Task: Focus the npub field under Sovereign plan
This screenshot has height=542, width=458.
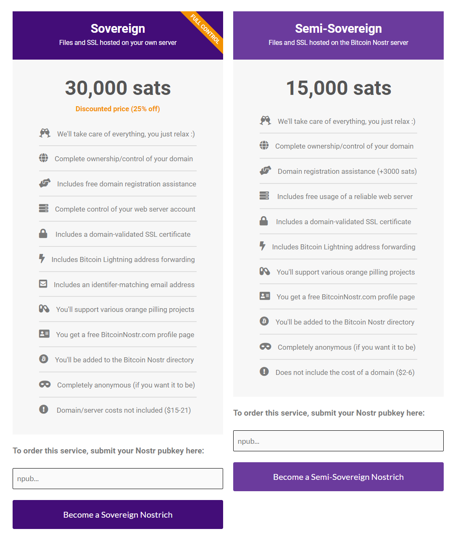Action: [x=118, y=479]
